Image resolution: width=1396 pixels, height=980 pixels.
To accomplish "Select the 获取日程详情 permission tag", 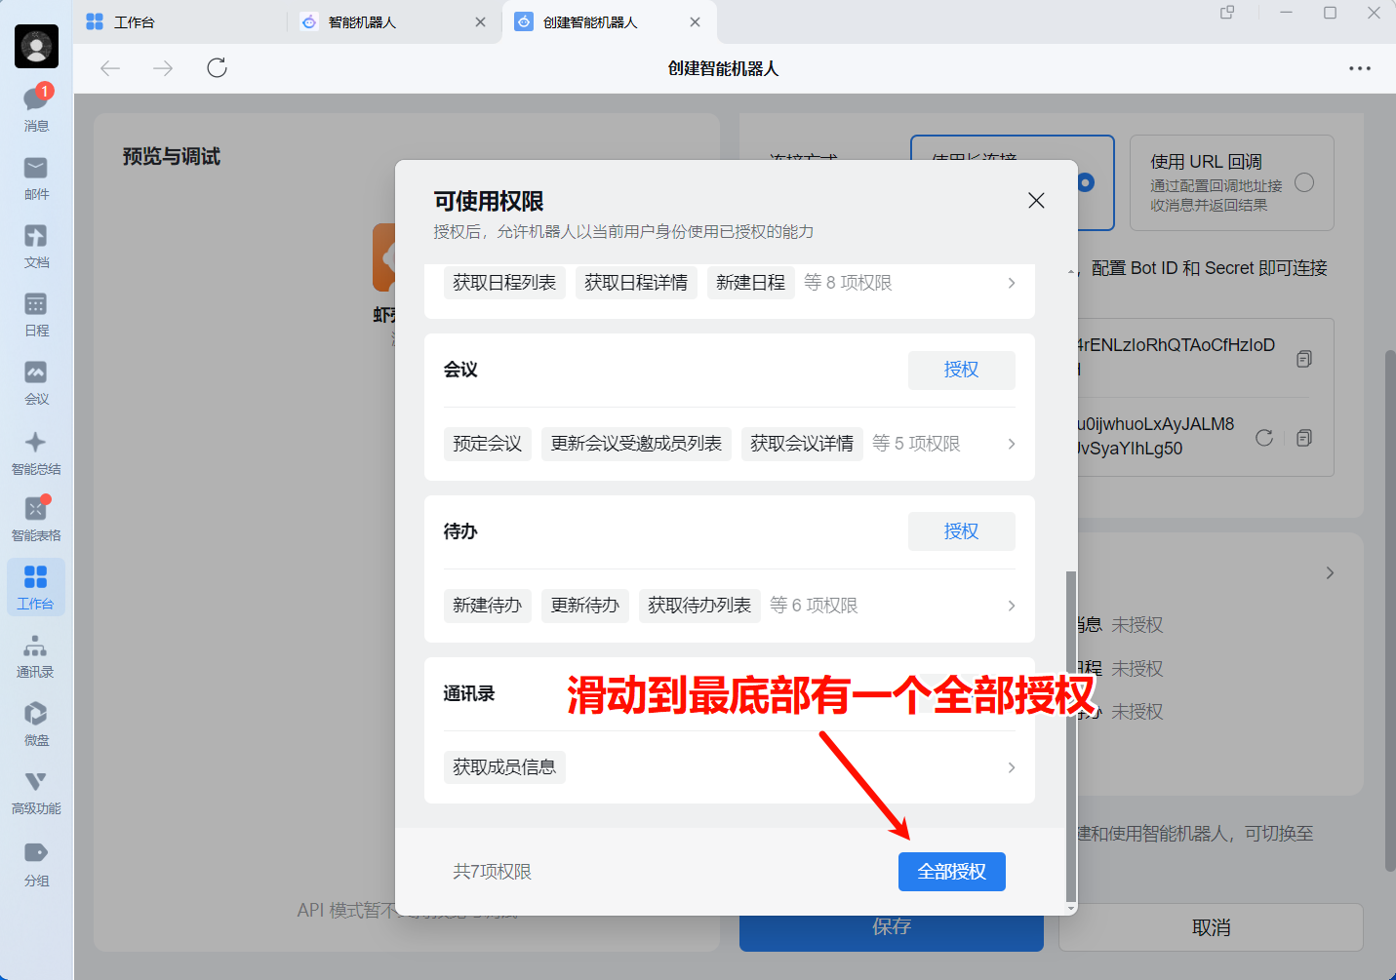I will tap(636, 283).
